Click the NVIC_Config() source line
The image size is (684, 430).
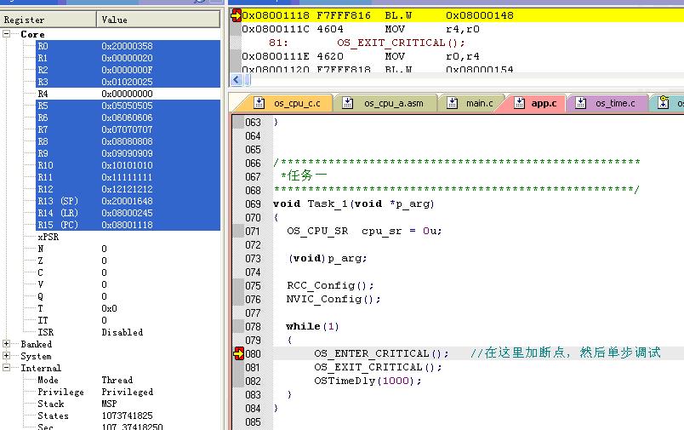tap(333, 299)
